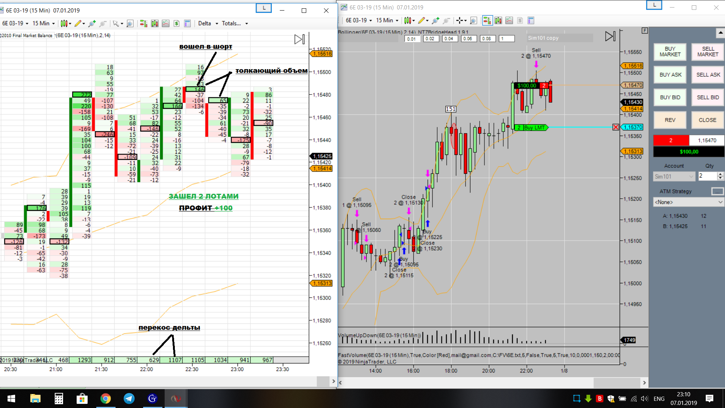Expand the Delta dropdown

coord(208,23)
